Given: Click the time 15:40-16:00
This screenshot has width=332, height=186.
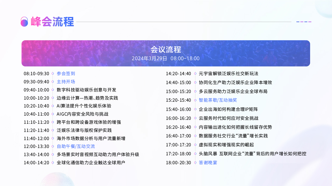Looking at the screenshot, I should tap(178, 109).
